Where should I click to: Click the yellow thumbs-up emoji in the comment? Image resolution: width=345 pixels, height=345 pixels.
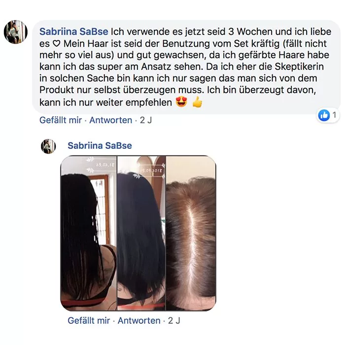(x=197, y=102)
